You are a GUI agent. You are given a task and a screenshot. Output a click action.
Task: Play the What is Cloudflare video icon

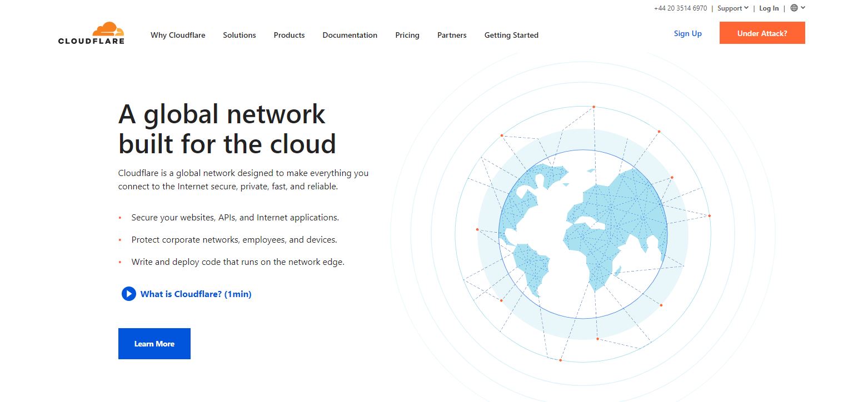[x=128, y=294]
